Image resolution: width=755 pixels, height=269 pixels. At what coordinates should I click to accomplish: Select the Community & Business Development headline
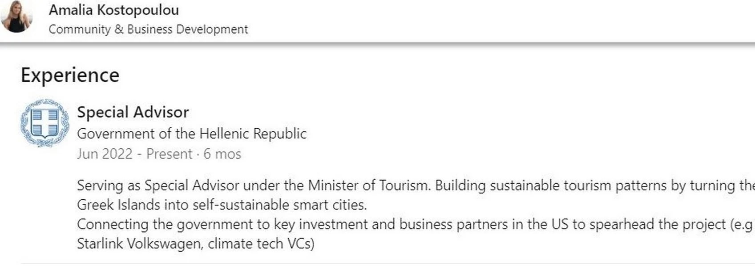point(148,29)
